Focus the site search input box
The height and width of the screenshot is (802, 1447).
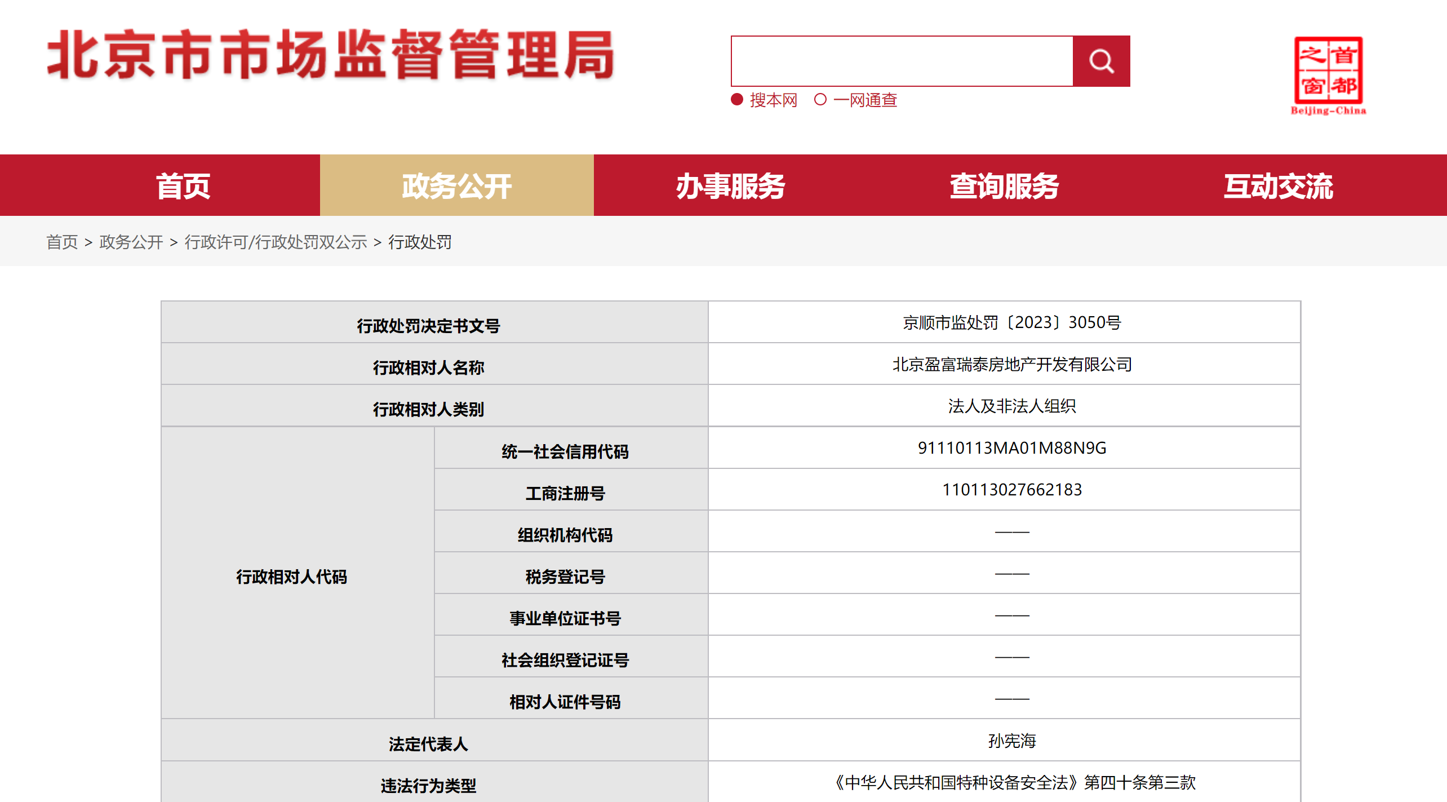(x=902, y=61)
